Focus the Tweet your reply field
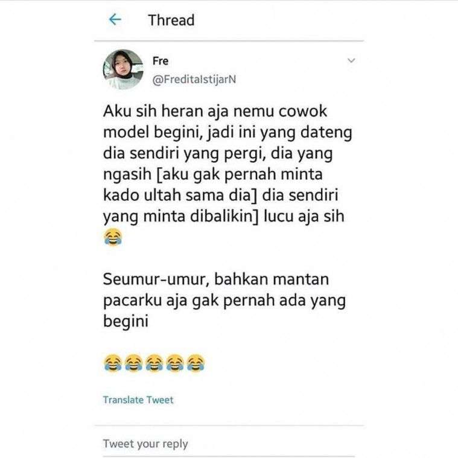 coord(229,444)
